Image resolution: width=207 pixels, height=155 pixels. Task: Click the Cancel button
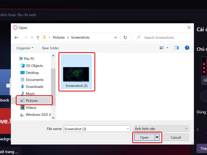tap(176, 137)
